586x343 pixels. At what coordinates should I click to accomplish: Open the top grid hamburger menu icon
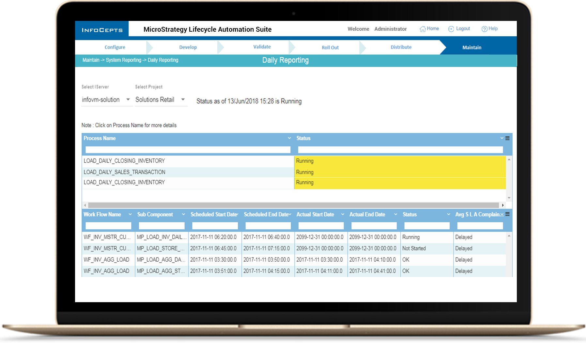[507, 138]
